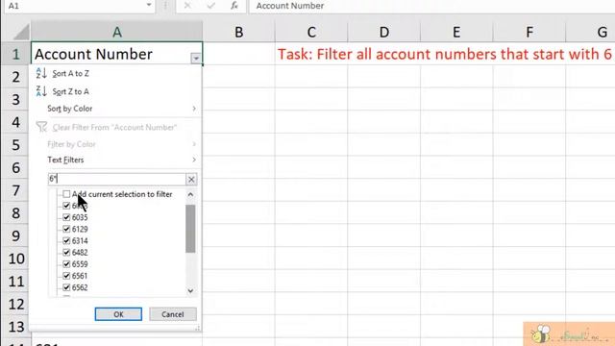Click the resize grip of filter menu
The height and width of the screenshot is (346, 615).
click(197, 328)
